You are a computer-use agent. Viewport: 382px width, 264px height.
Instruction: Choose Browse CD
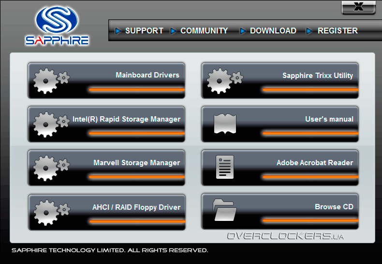[280, 212]
